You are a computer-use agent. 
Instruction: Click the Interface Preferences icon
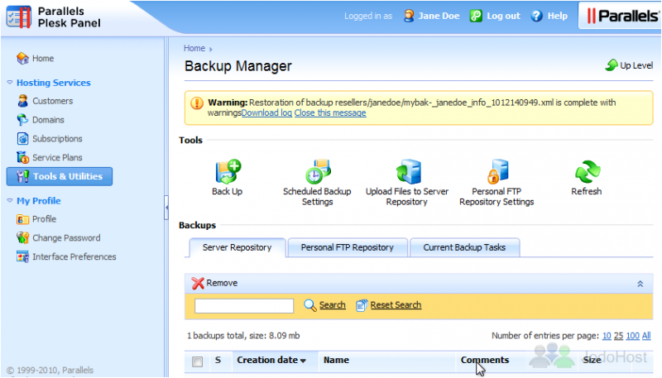click(22, 256)
